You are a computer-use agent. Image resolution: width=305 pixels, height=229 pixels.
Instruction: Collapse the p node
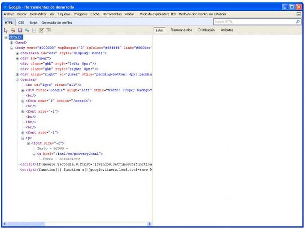[x=23, y=138]
